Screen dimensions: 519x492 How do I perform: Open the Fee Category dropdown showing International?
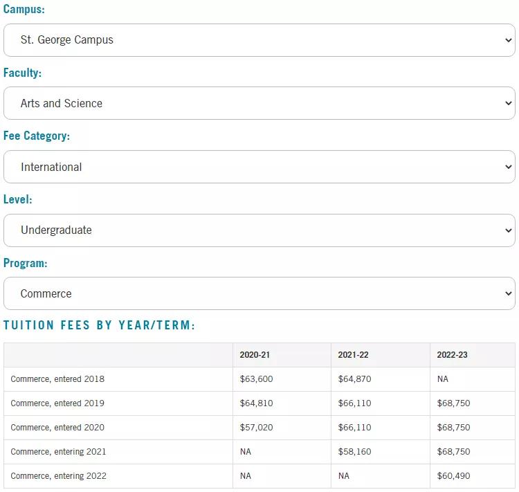[x=259, y=167]
